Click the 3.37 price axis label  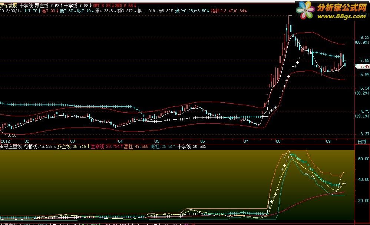click(365, 134)
